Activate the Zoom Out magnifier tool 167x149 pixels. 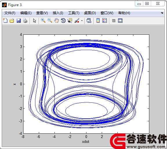coord(50,21)
